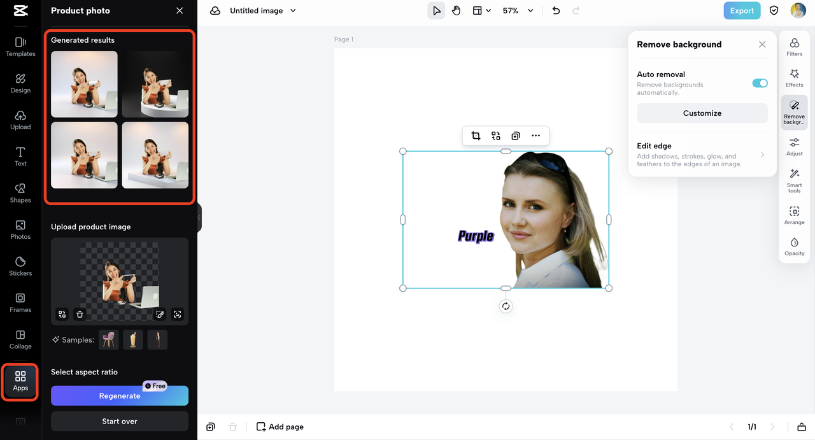Select the bottom-right generated result thumbnail
This screenshot has height=440, width=815.
[x=155, y=155]
